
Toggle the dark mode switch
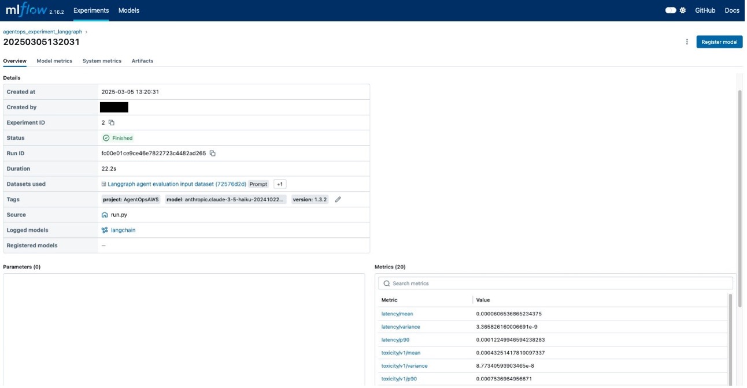pos(671,10)
